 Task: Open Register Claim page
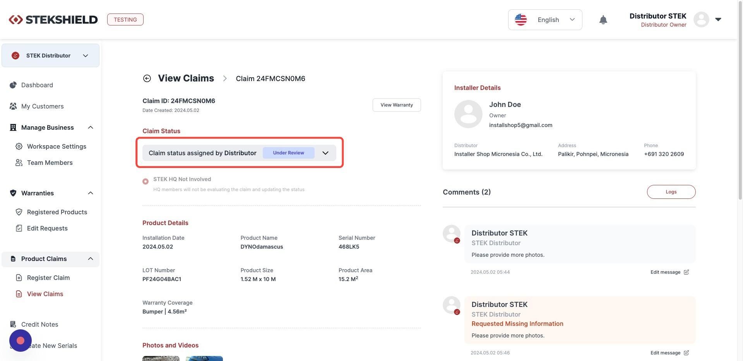coord(48,278)
